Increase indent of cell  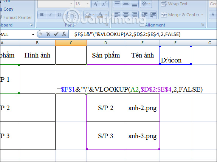(153, 15)
